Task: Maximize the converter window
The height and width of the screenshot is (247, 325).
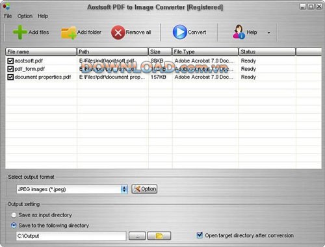Action: pos(311,6)
